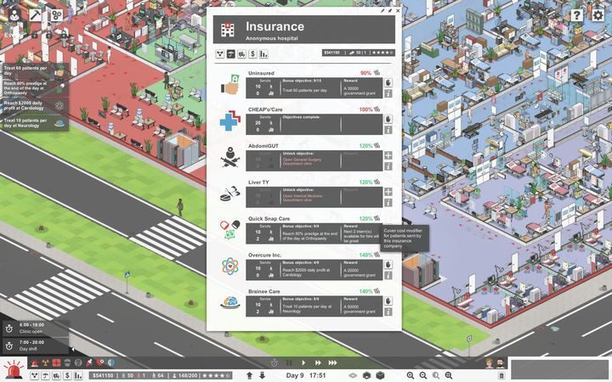The height and width of the screenshot is (382, 612).
Task: Toggle half-height walls cube view
Action: (x=366, y=375)
